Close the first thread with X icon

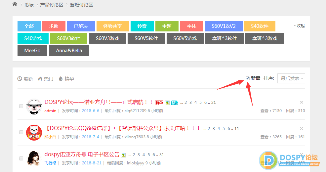pos(301,102)
